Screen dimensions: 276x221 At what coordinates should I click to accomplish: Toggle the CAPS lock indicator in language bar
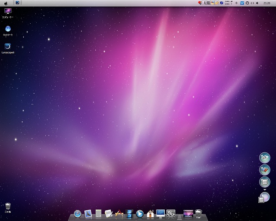[227, 2]
